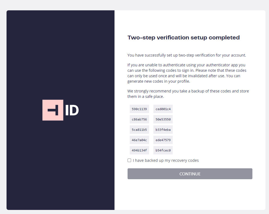Select recovery code ede47579

click(x=163, y=140)
